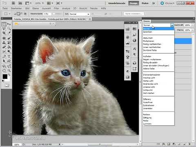Screen dimensions: 196x147
Task: Select the Eraser tool
Action: click(x=4, y=47)
